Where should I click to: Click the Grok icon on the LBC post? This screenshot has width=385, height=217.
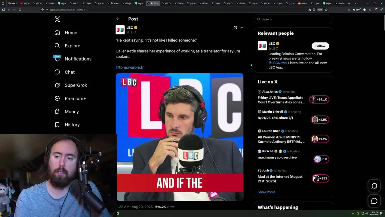235,28
